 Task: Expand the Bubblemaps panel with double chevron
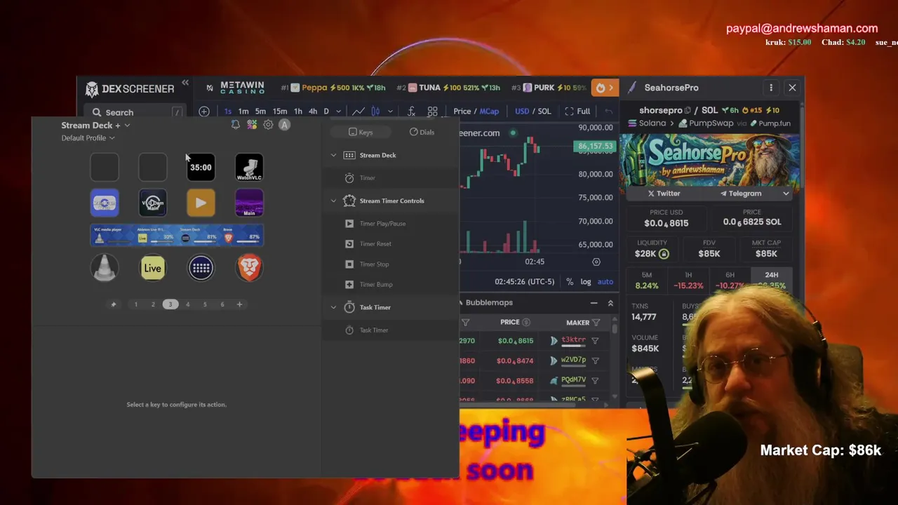pyautogui.click(x=610, y=303)
